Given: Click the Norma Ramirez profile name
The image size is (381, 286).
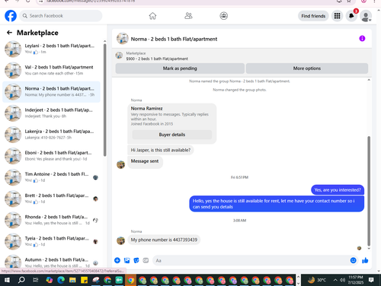Looking at the screenshot, I should (146, 109).
